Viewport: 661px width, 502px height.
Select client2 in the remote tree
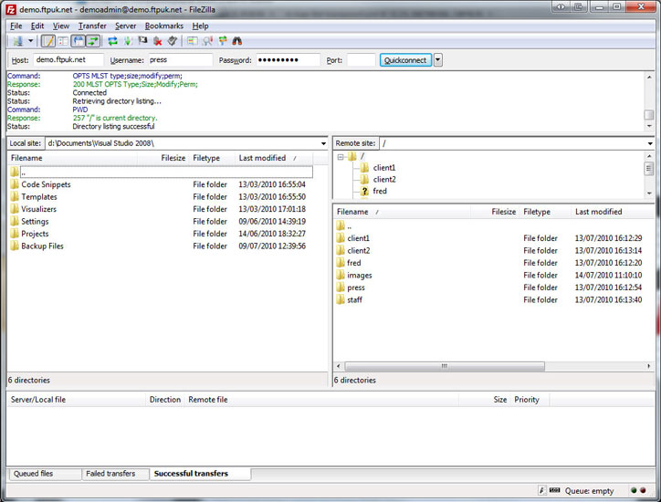coord(384,180)
